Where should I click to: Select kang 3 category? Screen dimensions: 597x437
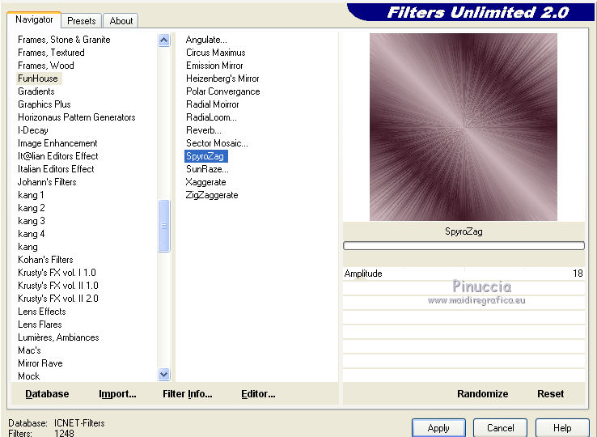pyautogui.click(x=32, y=221)
